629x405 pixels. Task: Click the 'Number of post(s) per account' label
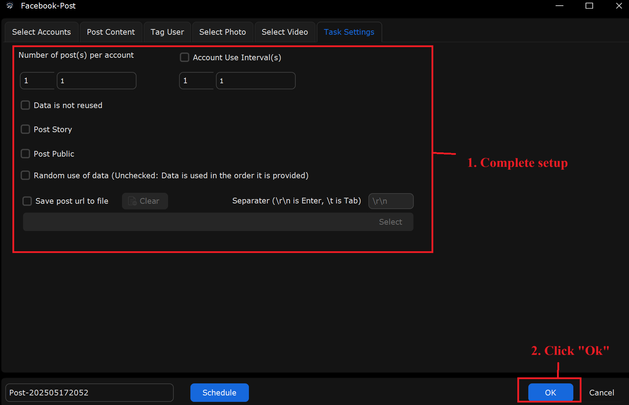76,55
